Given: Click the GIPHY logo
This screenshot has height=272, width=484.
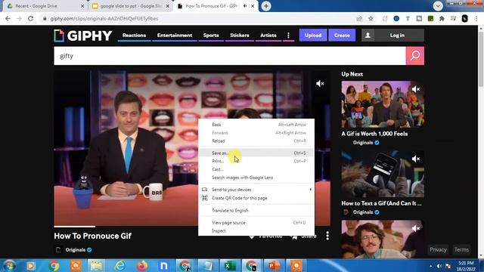Looking at the screenshot, I should (82, 36).
